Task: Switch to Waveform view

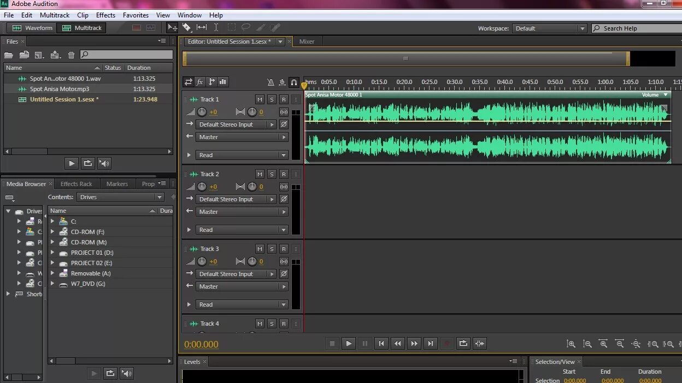Action: tap(32, 27)
